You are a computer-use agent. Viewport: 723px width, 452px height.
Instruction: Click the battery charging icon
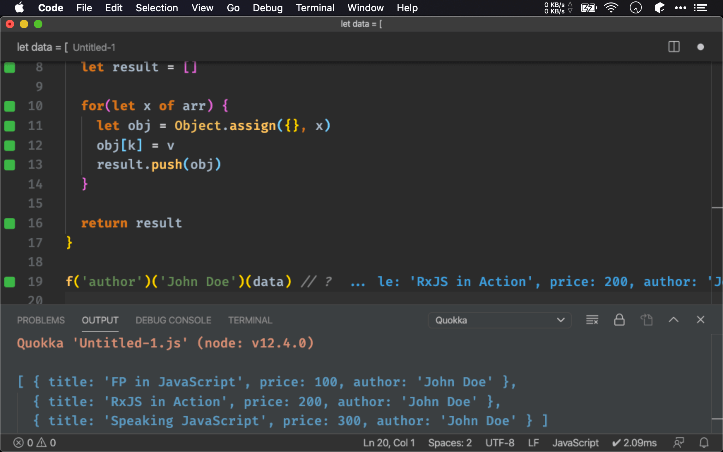[x=589, y=8]
